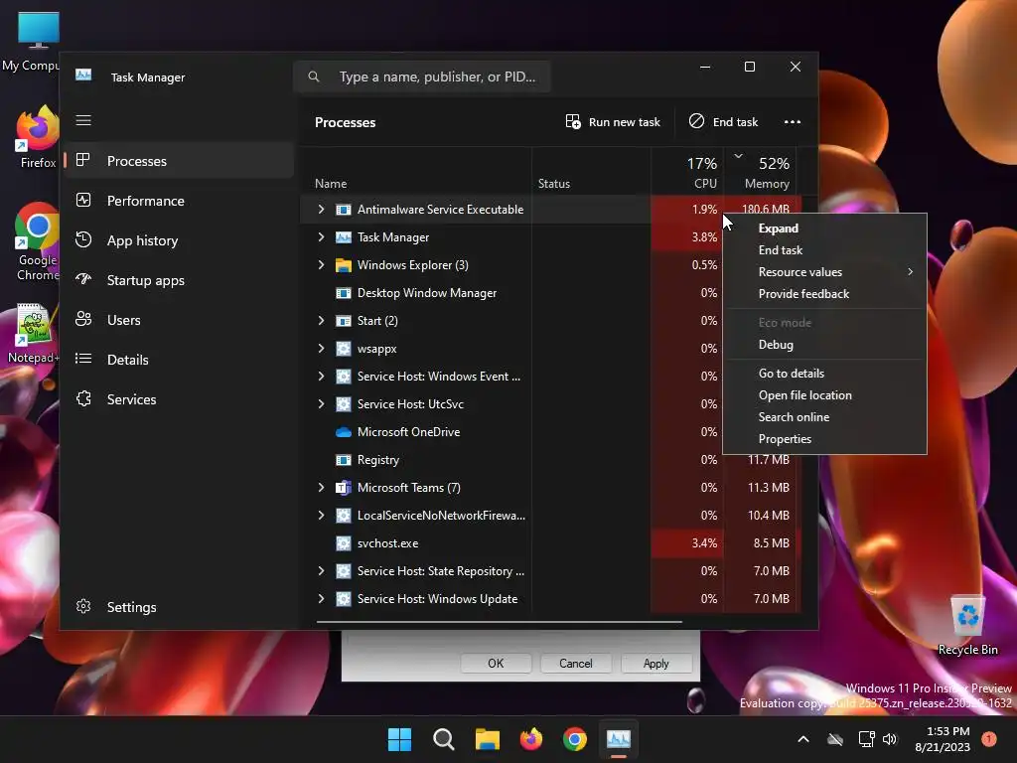Click the Services puzzle icon
The width and height of the screenshot is (1017, 763).
coord(83,399)
